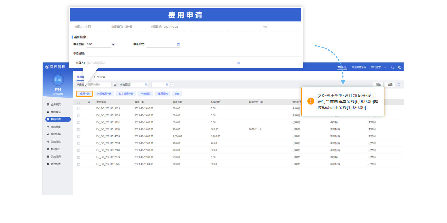
Task: Open 费控报表 from the sidebar
Action: click(57, 164)
